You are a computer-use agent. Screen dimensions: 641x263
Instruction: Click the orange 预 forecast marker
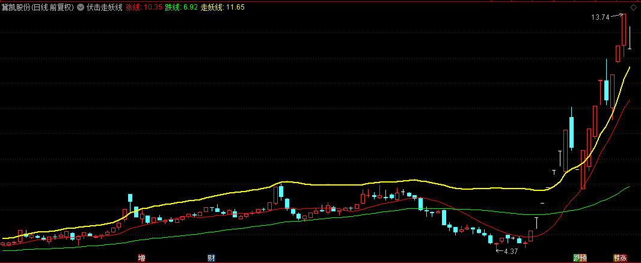583,258
